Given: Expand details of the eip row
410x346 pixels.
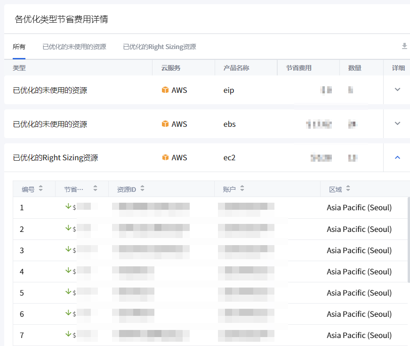Looking at the screenshot, I should tap(397, 90).
